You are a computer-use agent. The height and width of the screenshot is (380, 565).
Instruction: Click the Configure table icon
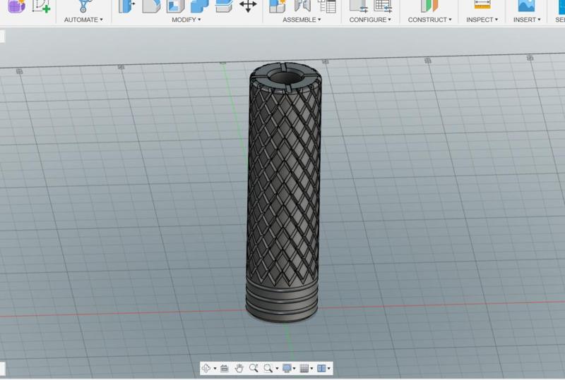(x=383, y=6)
